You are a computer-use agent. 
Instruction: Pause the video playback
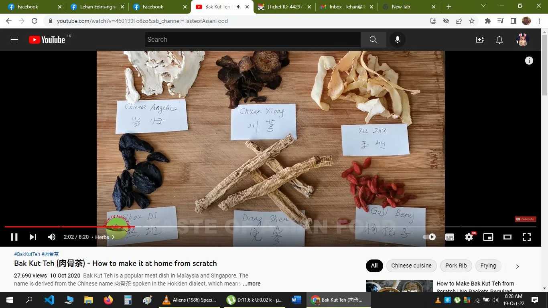[x=14, y=237]
